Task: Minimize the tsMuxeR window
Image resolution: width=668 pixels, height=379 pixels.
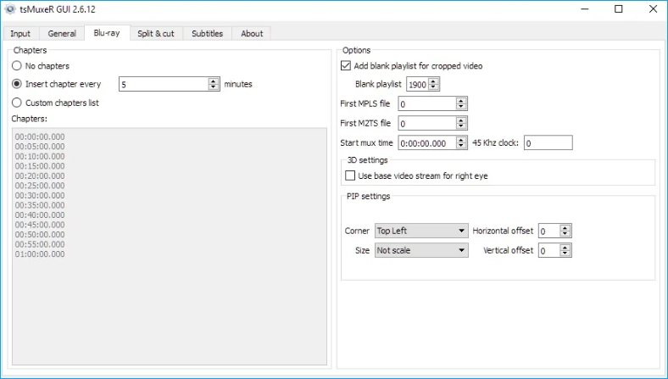Action: pos(585,9)
